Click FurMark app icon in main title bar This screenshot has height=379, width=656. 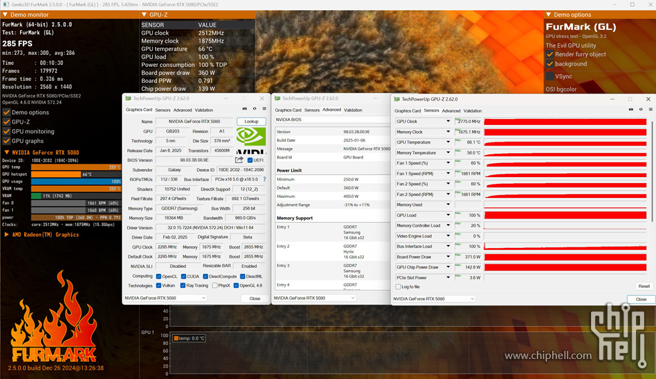[x=5, y=4]
